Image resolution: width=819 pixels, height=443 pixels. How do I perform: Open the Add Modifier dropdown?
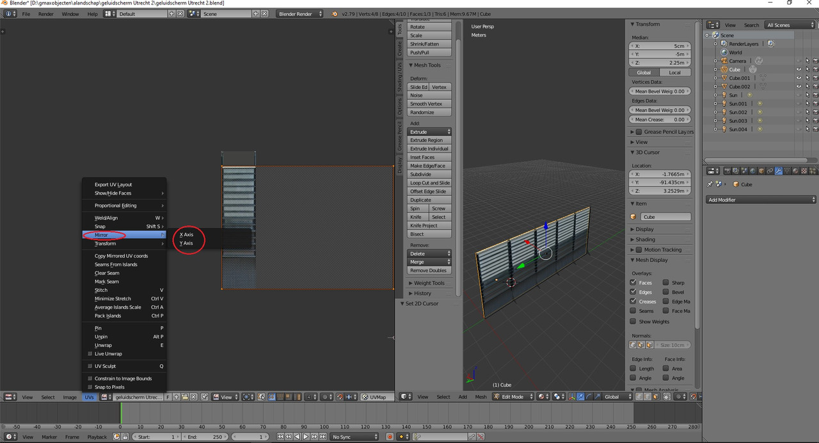click(x=761, y=200)
